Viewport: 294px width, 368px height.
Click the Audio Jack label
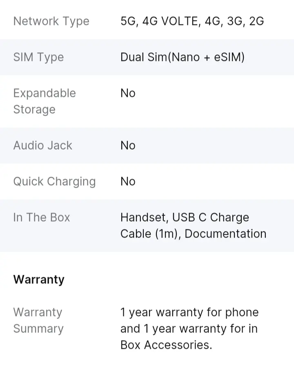click(42, 146)
